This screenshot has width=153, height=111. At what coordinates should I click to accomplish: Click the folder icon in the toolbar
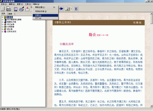click(67, 9)
